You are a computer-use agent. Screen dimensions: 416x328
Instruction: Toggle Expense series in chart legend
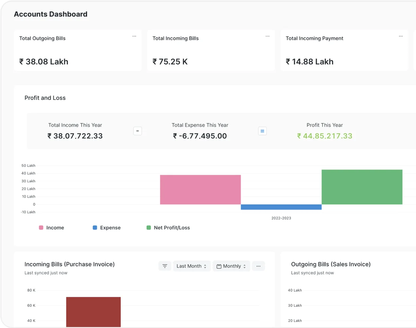click(107, 228)
